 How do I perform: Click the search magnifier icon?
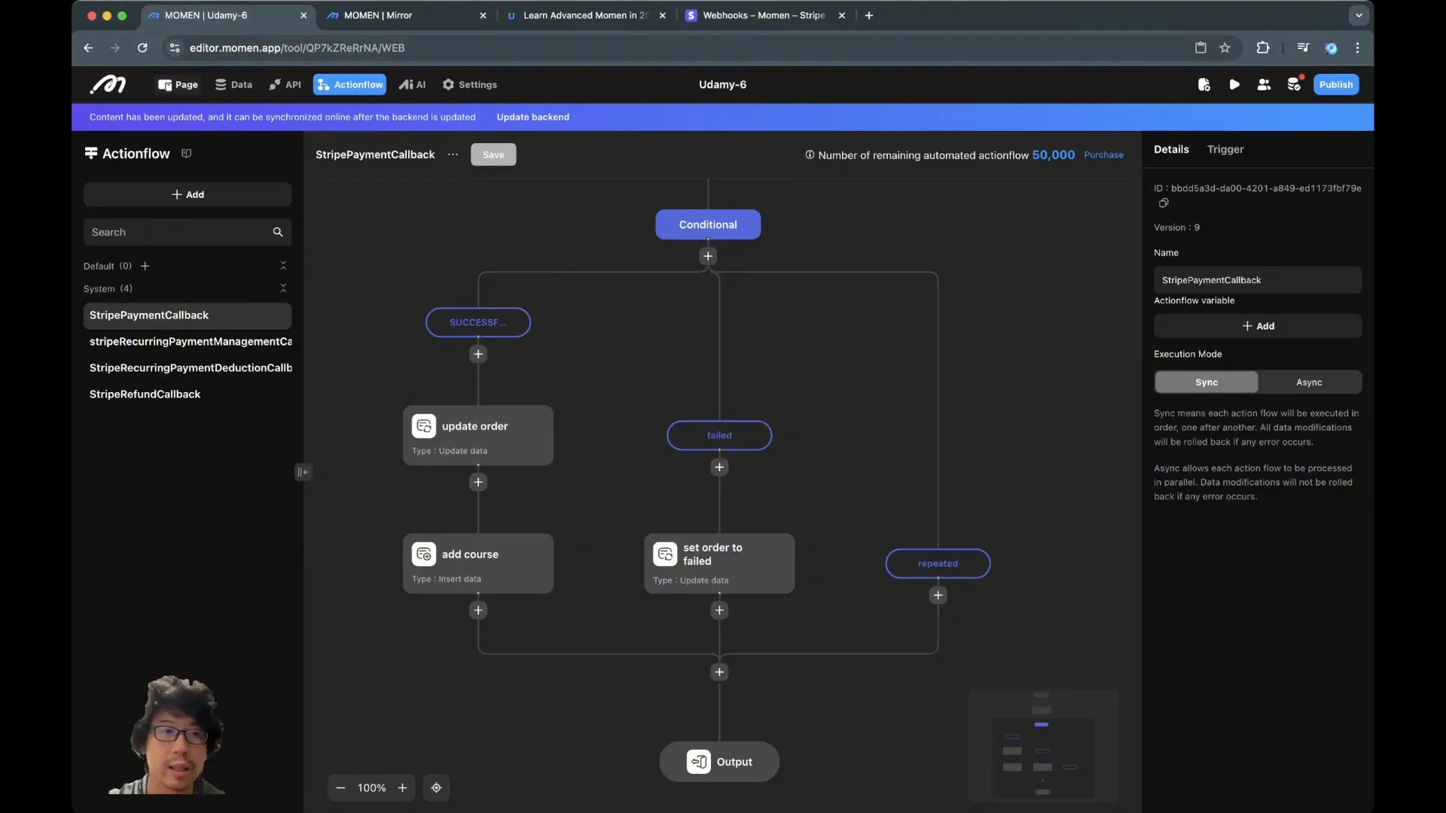(x=277, y=233)
